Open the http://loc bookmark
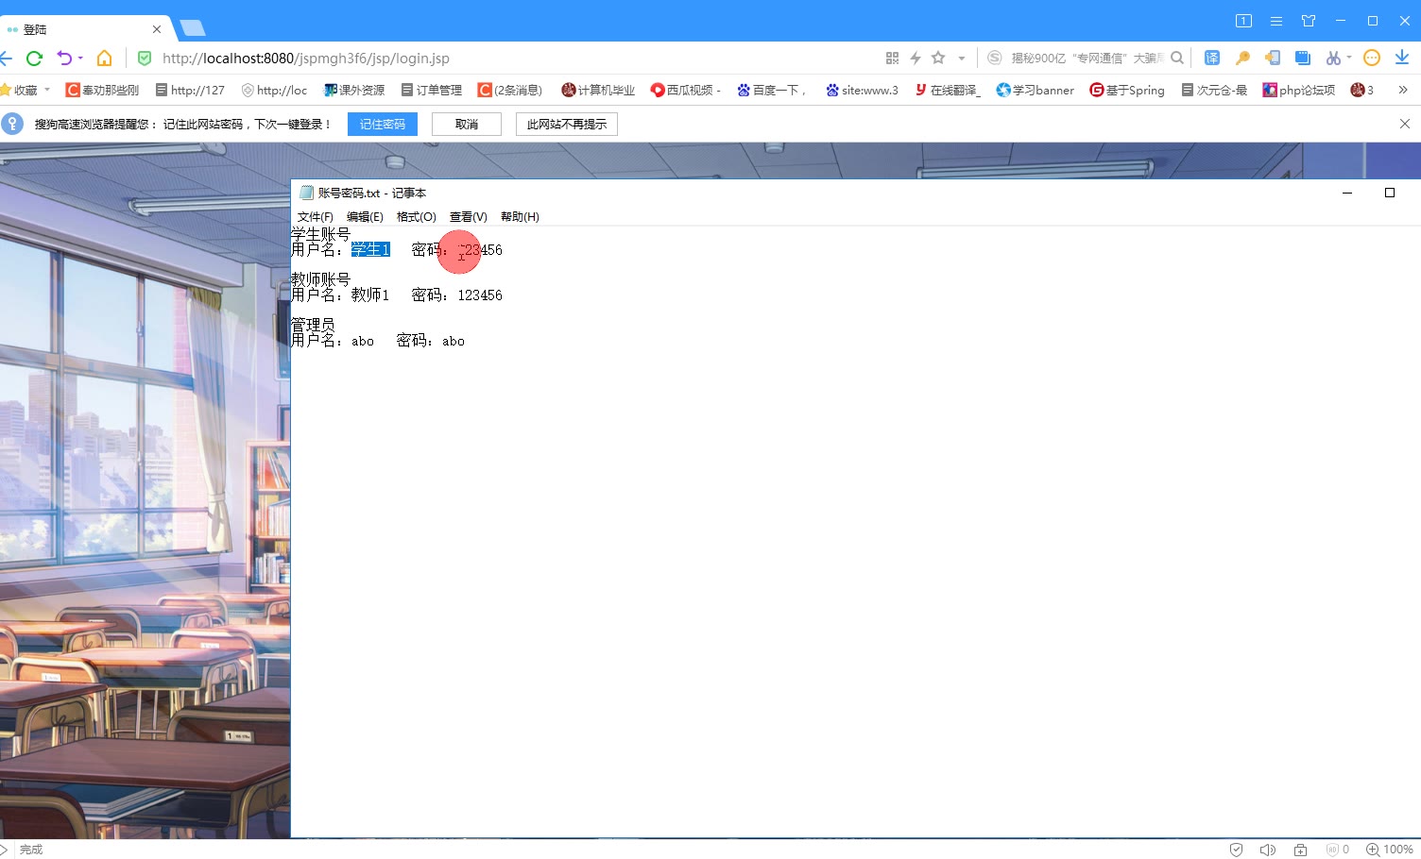Image resolution: width=1421 pixels, height=859 pixels. (x=274, y=91)
